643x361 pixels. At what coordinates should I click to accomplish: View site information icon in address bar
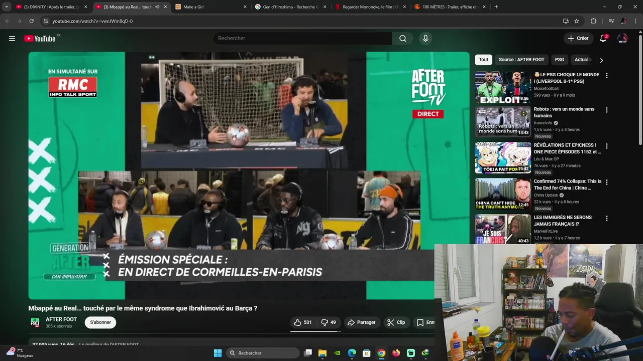pyautogui.click(x=45, y=21)
